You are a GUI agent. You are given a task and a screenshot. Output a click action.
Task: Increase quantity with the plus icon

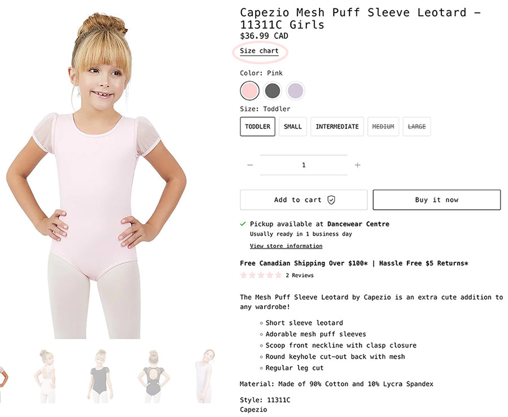pos(357,165)
